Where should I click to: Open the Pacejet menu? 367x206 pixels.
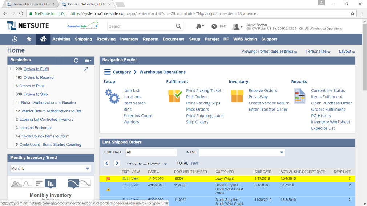[x=212, y=39]
